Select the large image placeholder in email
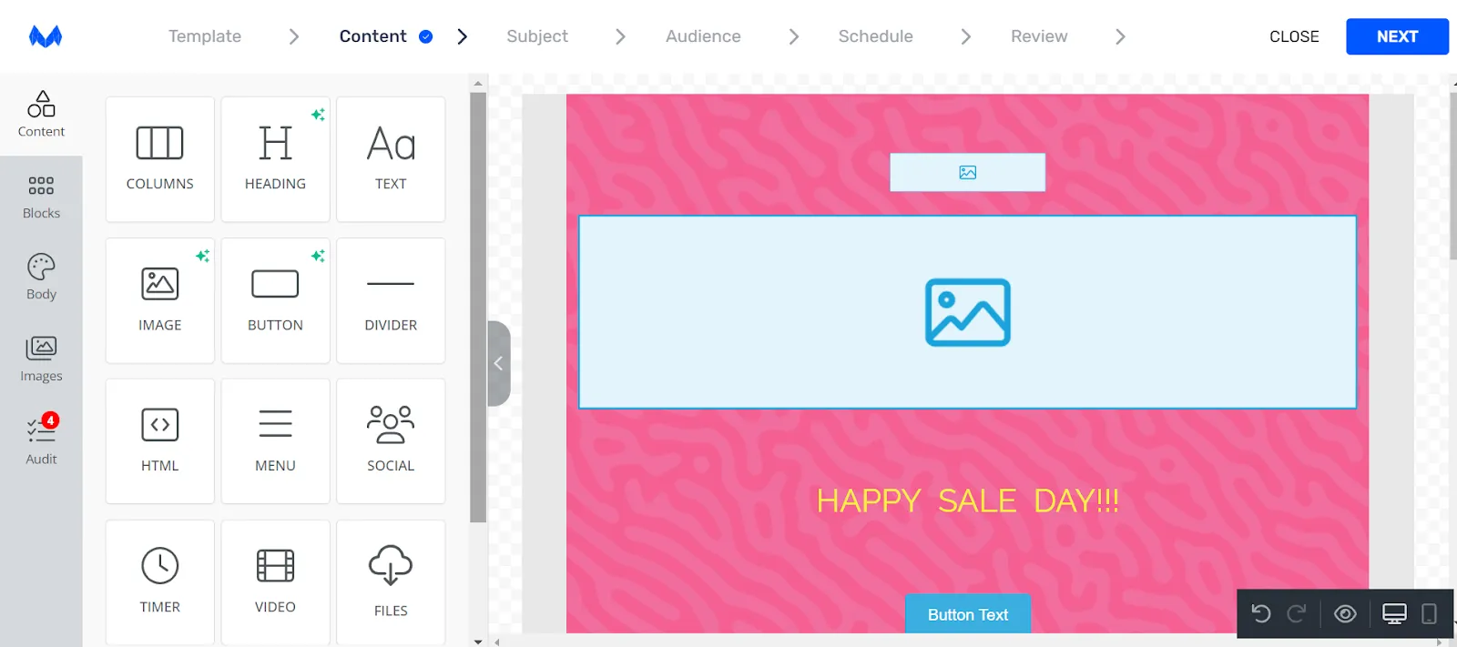Viewport: 1457px width, 647px height. coord(968,312)
